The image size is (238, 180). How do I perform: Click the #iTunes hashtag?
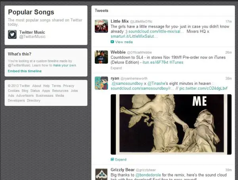177,62
